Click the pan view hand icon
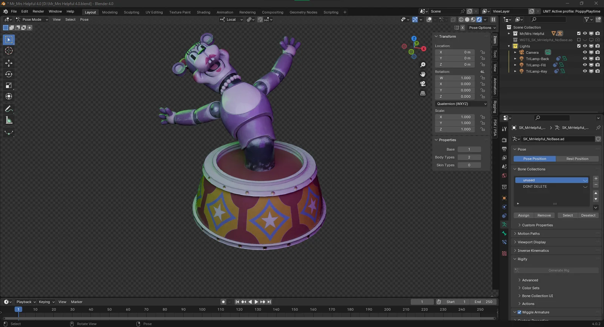 coord(423,74)
